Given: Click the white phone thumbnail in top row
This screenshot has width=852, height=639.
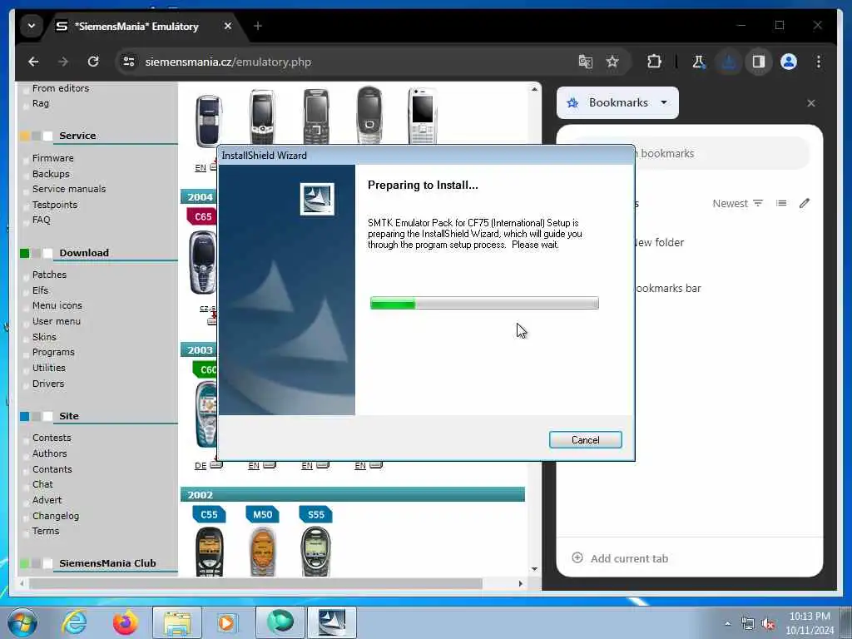Looking at the screenshot, I should click(422, 116).
